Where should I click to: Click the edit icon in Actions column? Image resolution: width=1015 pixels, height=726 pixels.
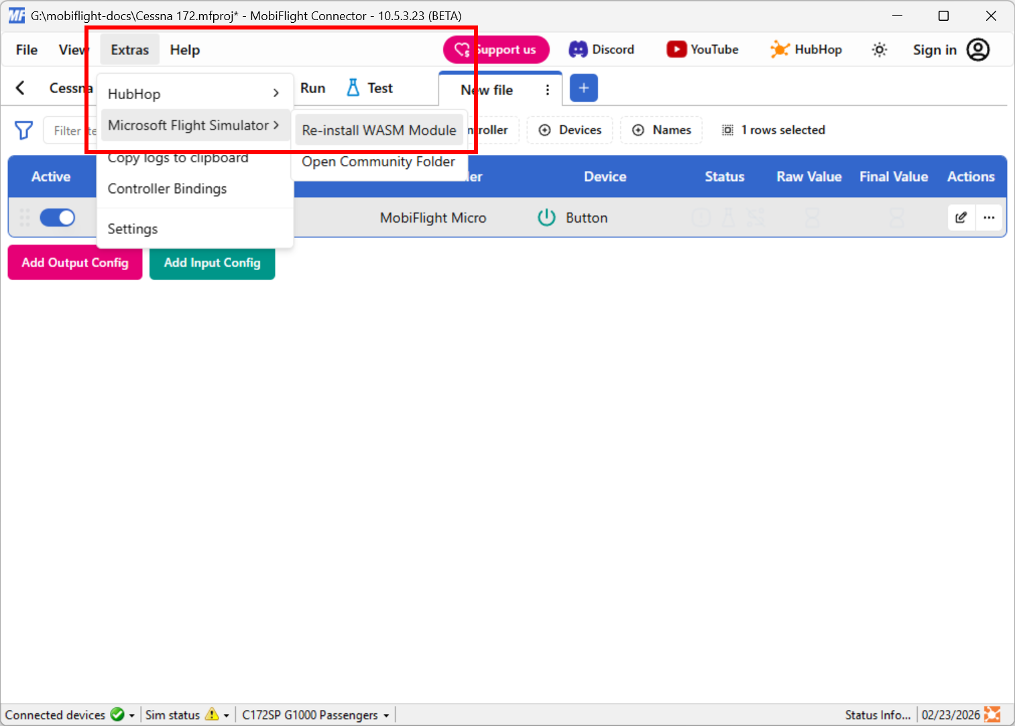[961, 217]
